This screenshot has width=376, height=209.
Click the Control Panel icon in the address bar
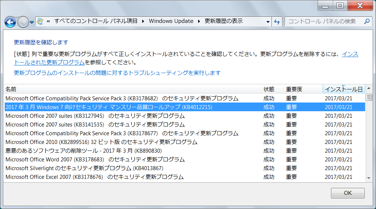pyautogui.click(x=40, y=21)
